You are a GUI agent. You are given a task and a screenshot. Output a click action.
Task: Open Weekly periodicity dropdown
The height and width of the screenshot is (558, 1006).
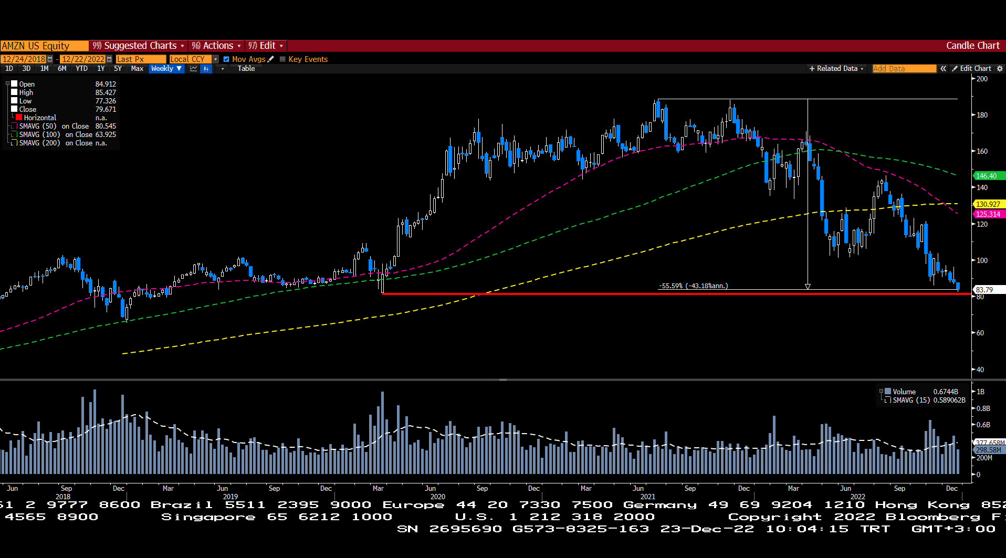[x=166, y=69]
